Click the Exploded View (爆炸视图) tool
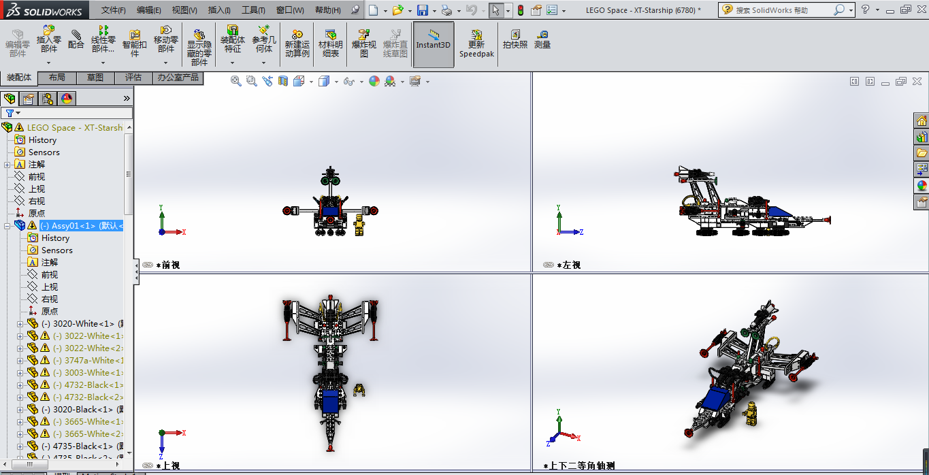 (x=364, y=44)
